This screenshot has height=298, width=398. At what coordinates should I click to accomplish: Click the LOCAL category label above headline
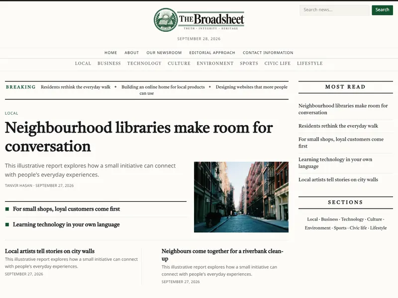point(11,113)
